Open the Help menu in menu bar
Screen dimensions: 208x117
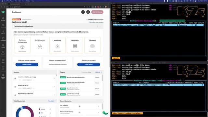coord(33,1)
